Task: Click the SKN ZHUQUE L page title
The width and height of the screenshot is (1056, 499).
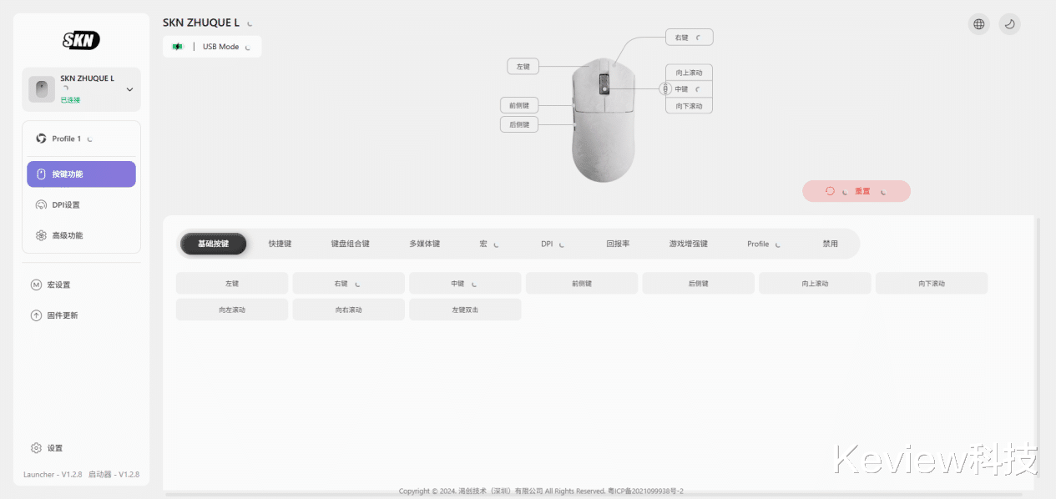Action: click(201, 23)
